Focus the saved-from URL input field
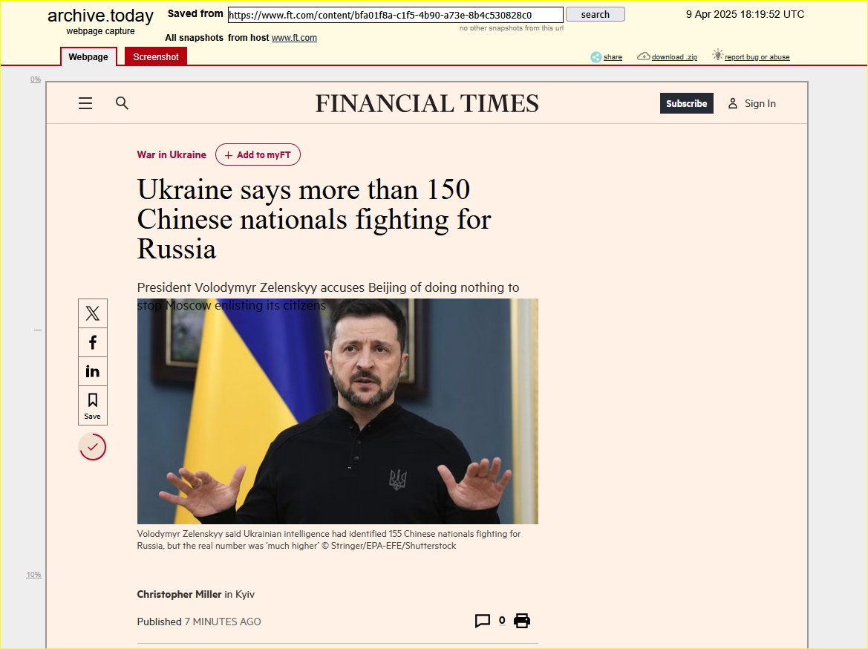Screen dimensions: 868x649 point(395,15)
